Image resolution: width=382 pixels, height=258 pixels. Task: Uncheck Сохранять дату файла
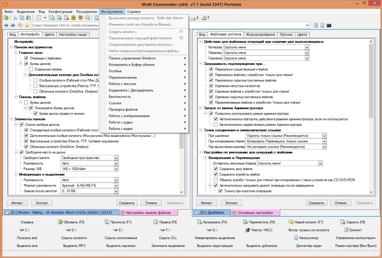[x=216, y=169]
